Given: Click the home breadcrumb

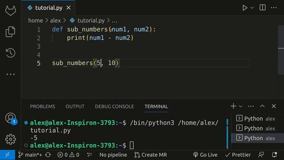Looking at the screenshot, I should (x=35, y=20).
